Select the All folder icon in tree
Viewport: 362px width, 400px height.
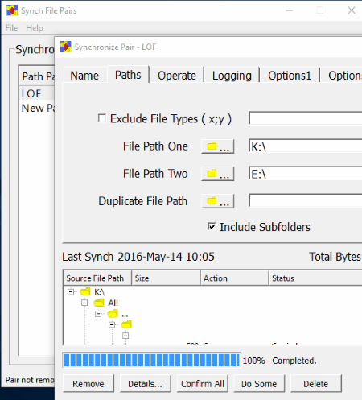(99, 303)
